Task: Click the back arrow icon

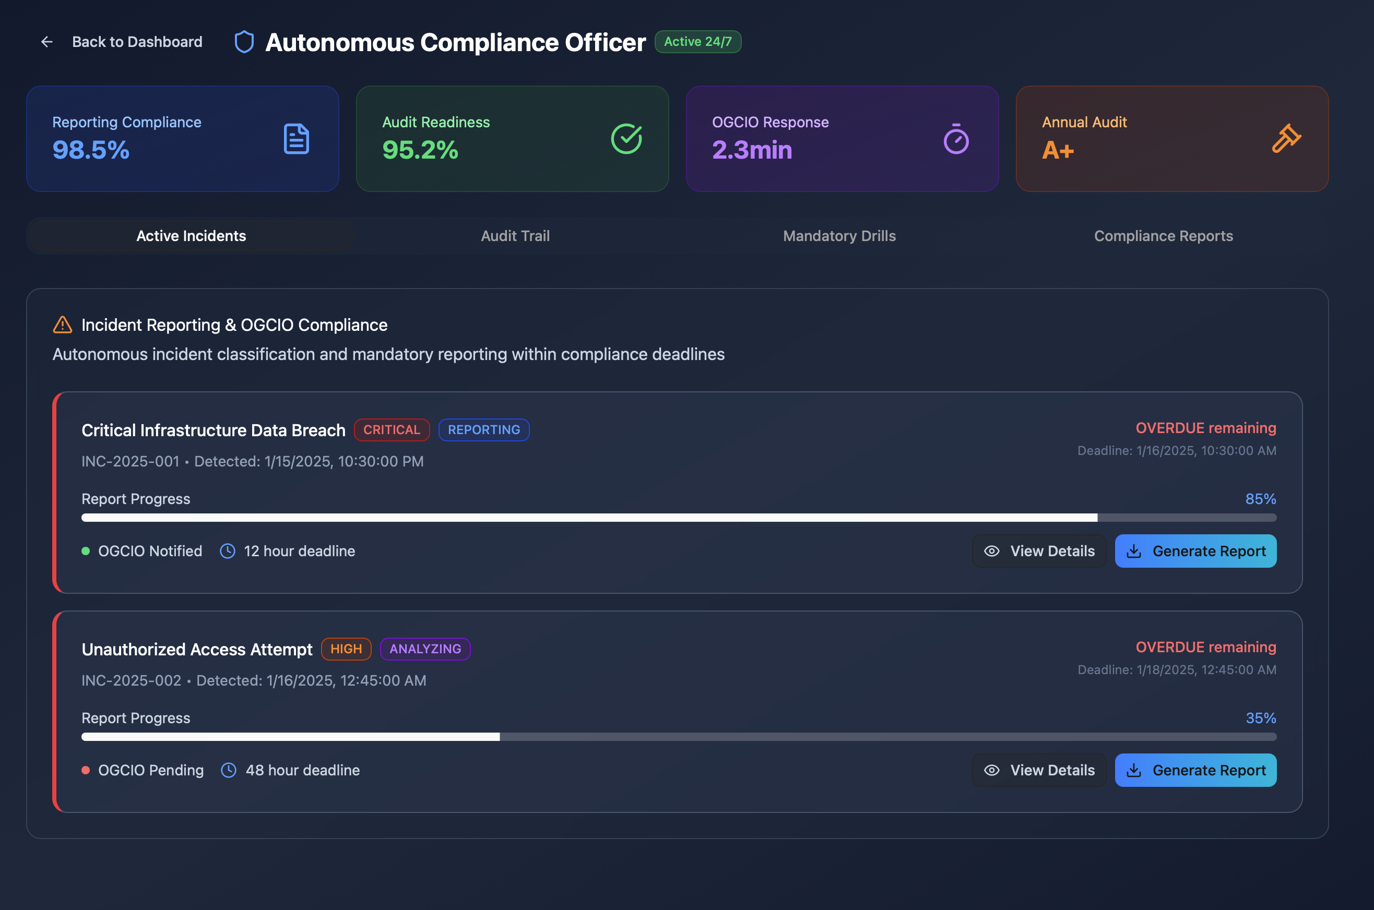Action: [x=47, y=42]
